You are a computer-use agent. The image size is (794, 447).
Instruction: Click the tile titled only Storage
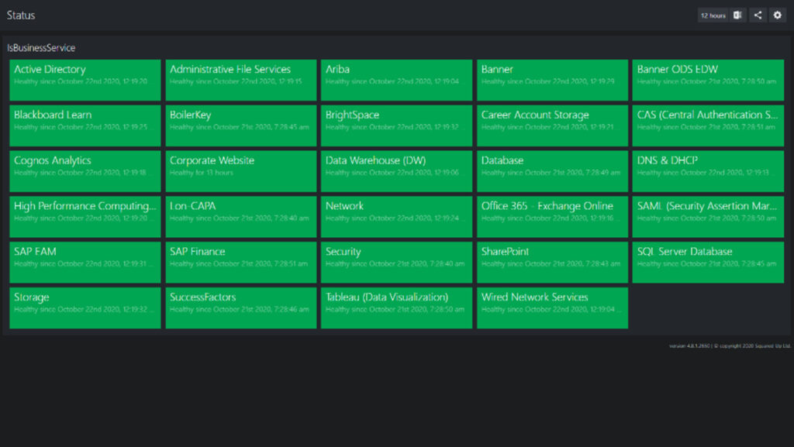(85, 308)
